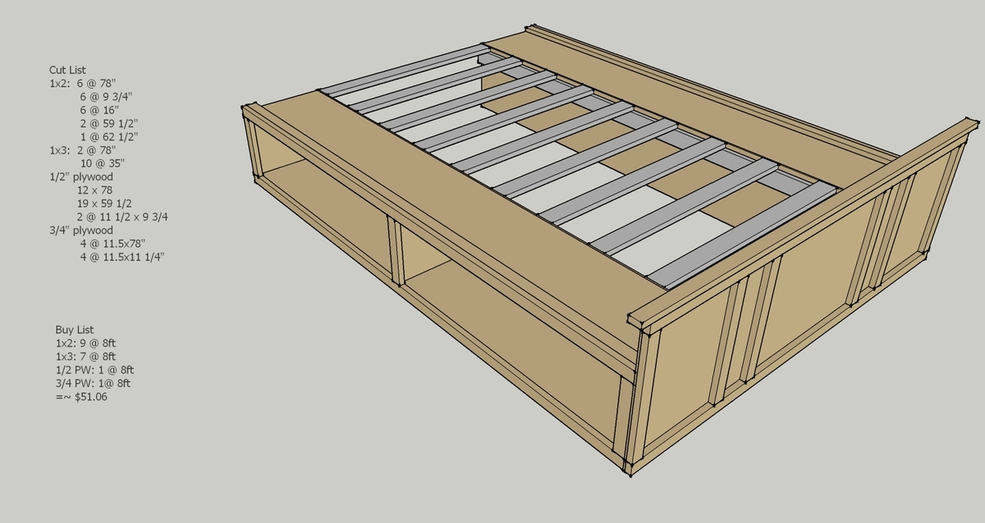Image resolution: width=985 pixels, height=523 pixels.
Task: Click the line "1x3: 2 @ 78""
Action: [84, 150]
